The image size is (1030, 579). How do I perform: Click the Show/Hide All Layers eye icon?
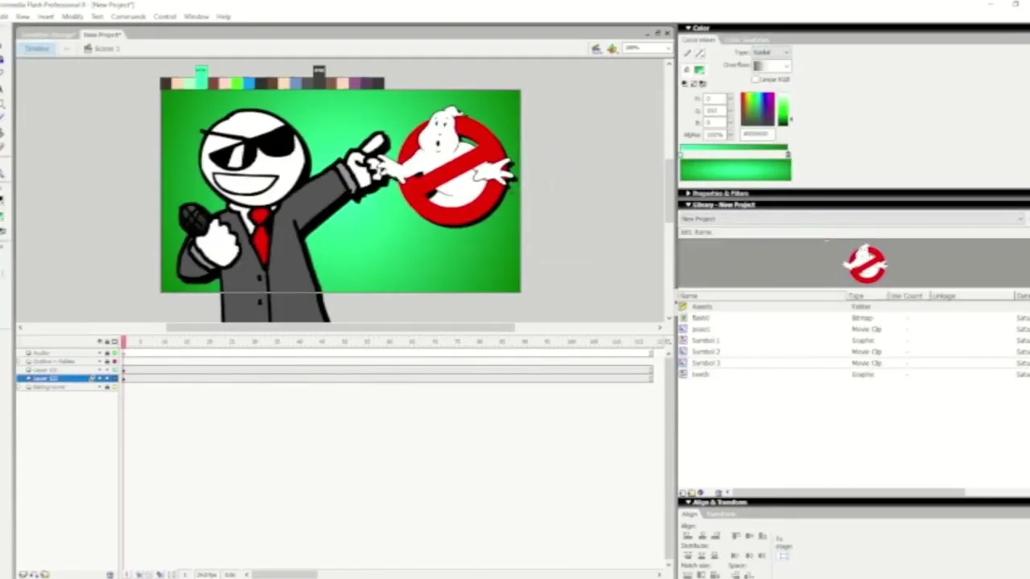click(x=100, y=343)
